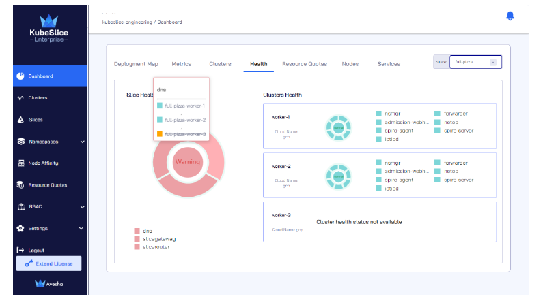Click the RBAC sidebar icon
This screenshot has height=305, width=558.
pos(21,206)
